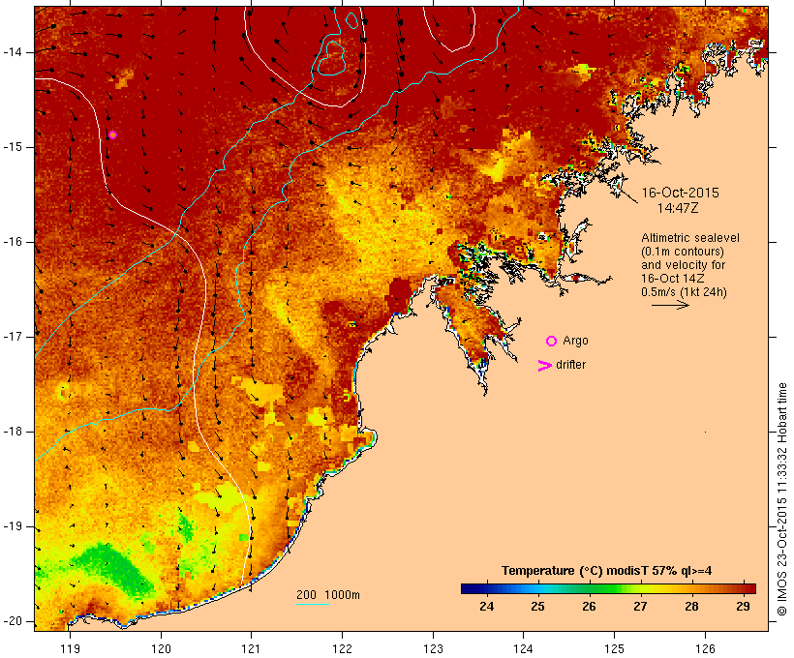Click the 0.5m/s velocity scale arrow
The width and height of the screenshot is (794, 658).
670,305
